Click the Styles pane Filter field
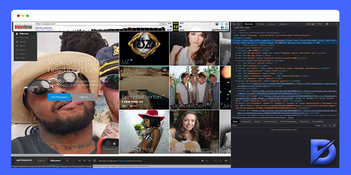This screenshot has height=175, width=351. click(273, 125)
